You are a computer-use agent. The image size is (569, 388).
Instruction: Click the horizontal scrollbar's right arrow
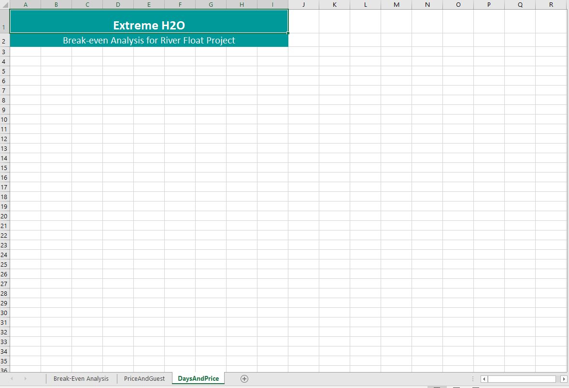[x=564, y=379]
